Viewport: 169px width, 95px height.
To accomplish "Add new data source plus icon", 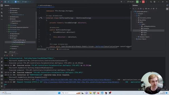I will (x=133, y=9).
